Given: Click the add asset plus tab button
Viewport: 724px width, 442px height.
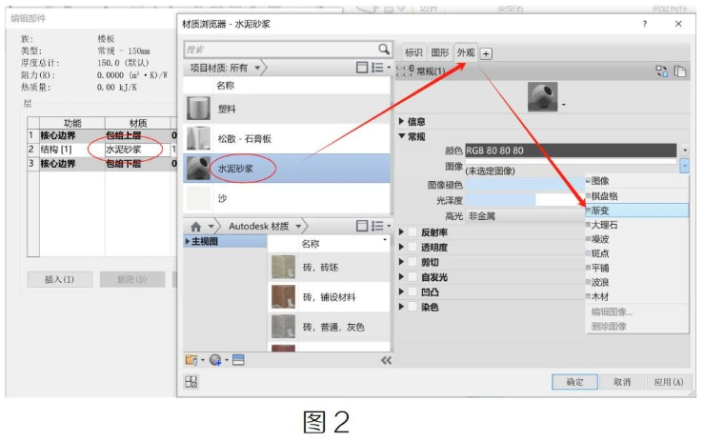Looking at the screenshot, I should coord(486,53).
